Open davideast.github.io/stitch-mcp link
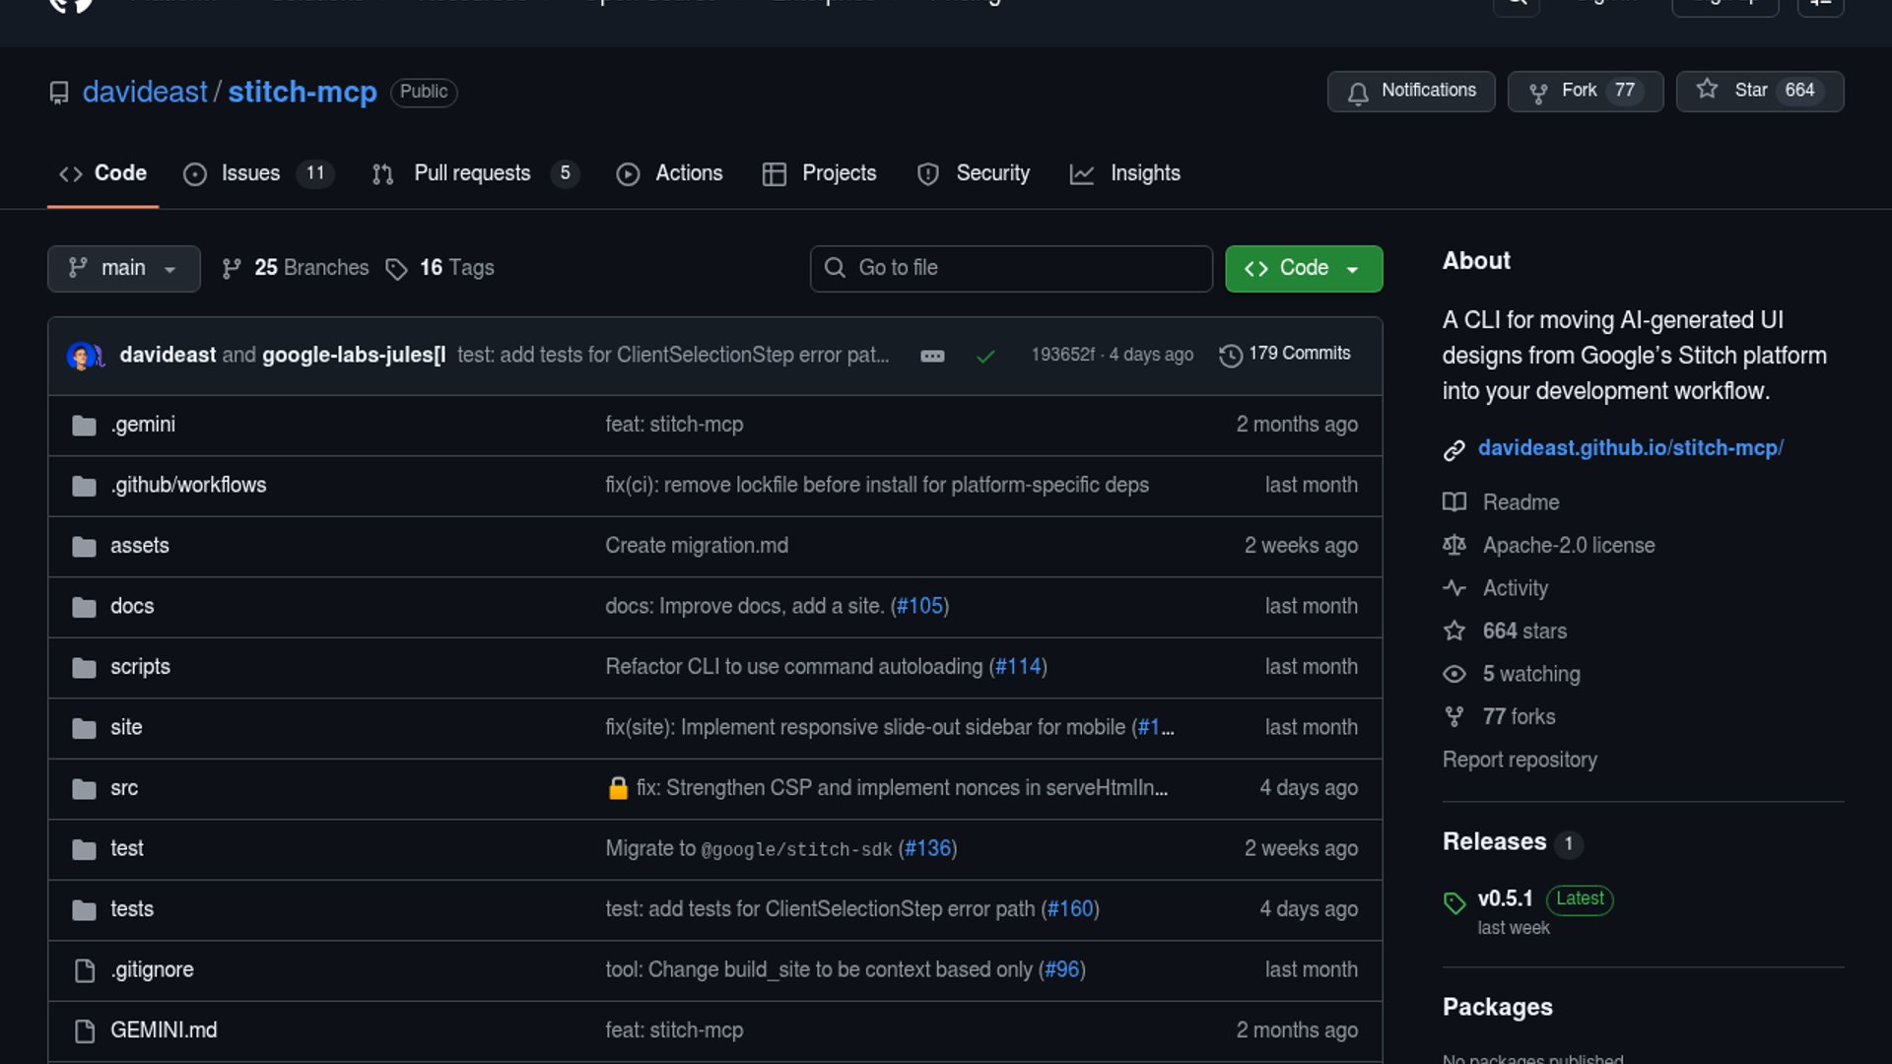This screenshot has width=1892, height=1064. click(x=1630, y=448)
